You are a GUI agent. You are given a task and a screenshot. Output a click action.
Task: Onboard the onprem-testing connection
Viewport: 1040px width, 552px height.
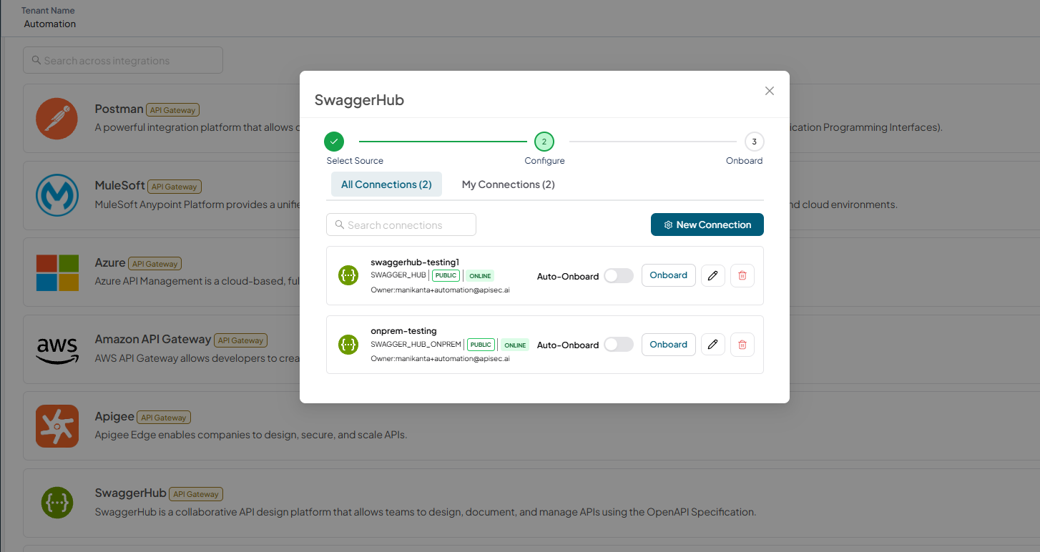(x=669, y=345)
